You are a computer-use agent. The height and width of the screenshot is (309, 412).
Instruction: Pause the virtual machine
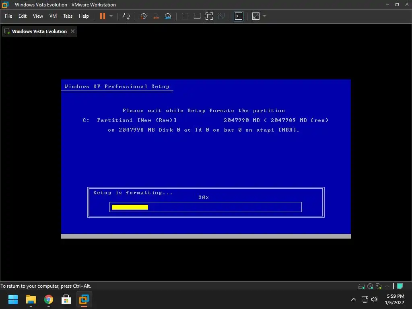[x=103, y=16]
